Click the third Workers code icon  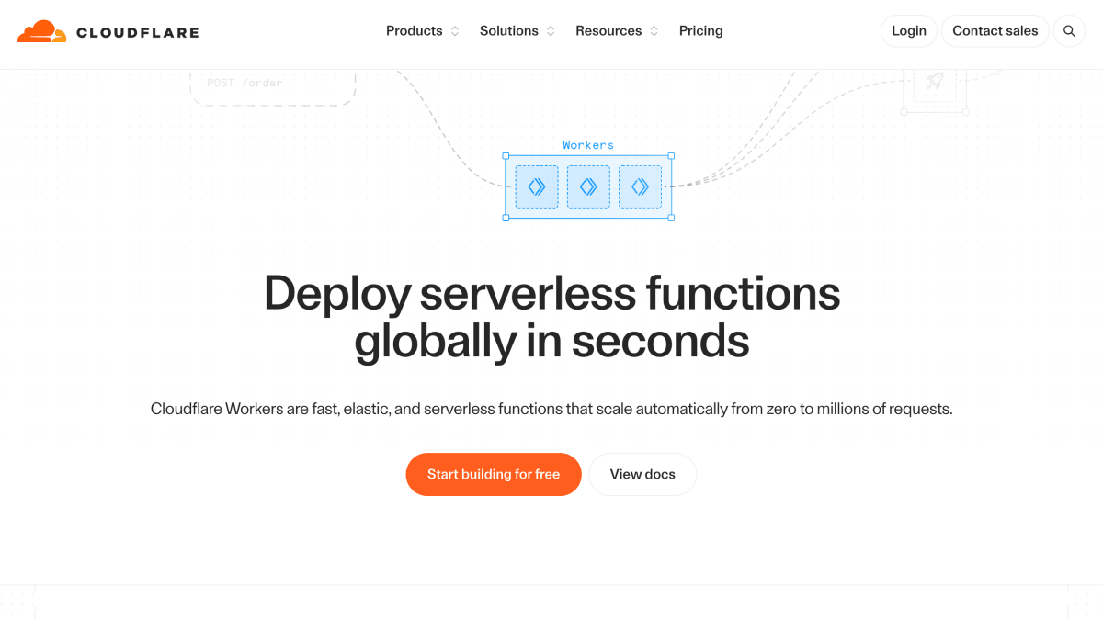[640, 186]
